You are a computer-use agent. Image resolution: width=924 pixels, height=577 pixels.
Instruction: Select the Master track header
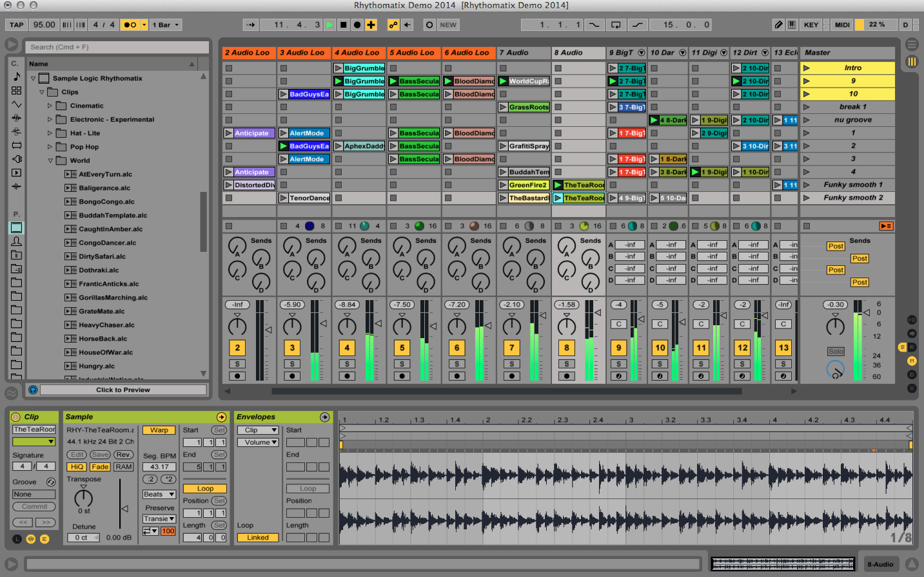pos(847,53)
